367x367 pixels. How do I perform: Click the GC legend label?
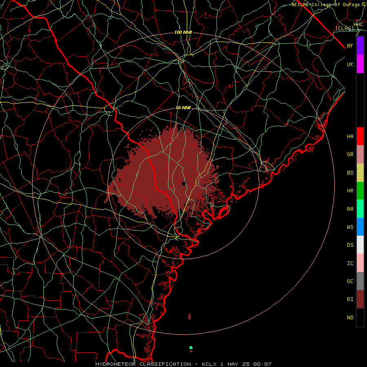[350, 281]
